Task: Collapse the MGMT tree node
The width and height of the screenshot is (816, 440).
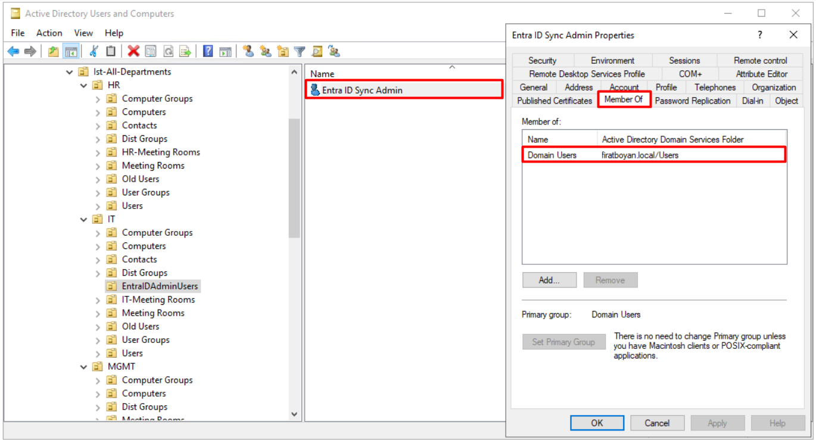Action: pyautogui.click(x=84, y=367)
